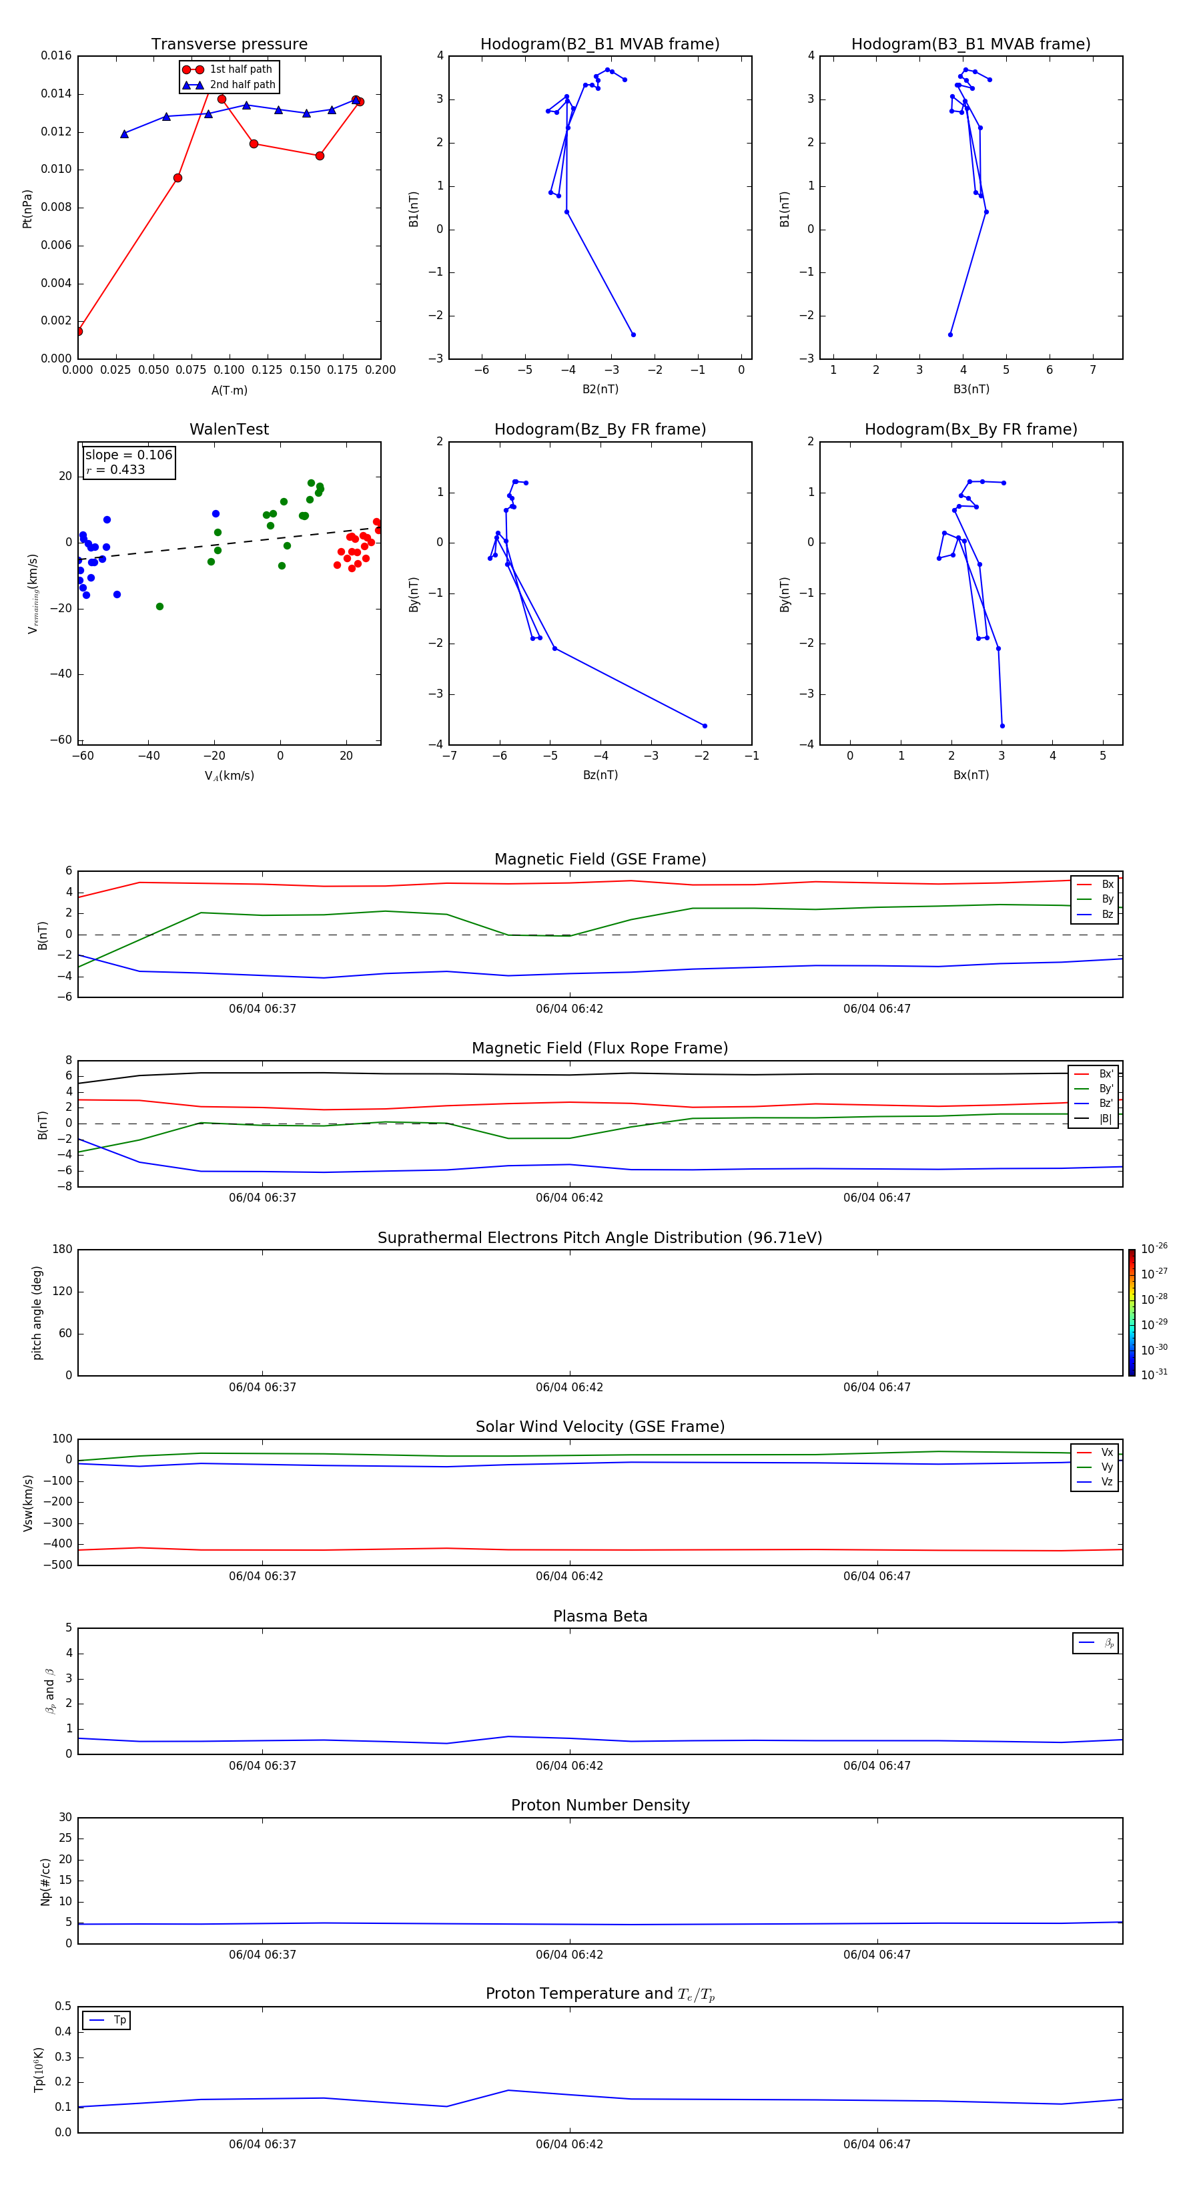Click the 0.016 tick on Transverse pressure
The width and height of the screenshot is (1201, 2203).
(x=57, y=55)
